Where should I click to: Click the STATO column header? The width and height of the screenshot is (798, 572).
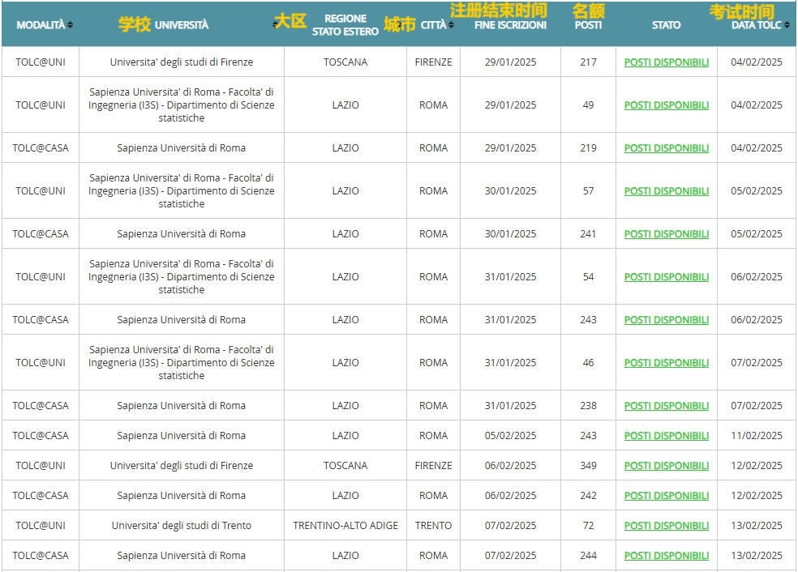point(666,25)
